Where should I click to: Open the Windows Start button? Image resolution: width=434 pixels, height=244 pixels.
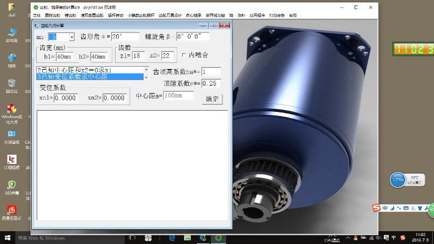pyautogui.click(x=7, y=238)
